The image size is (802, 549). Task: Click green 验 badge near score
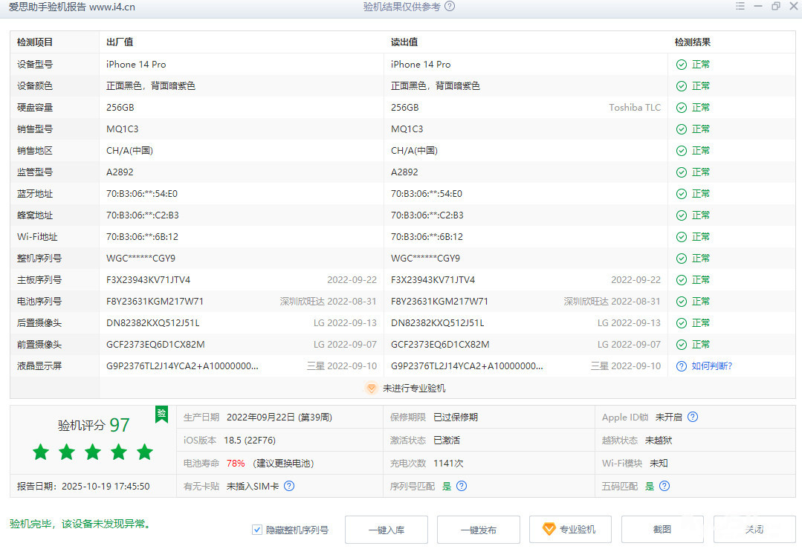[161, 415]
